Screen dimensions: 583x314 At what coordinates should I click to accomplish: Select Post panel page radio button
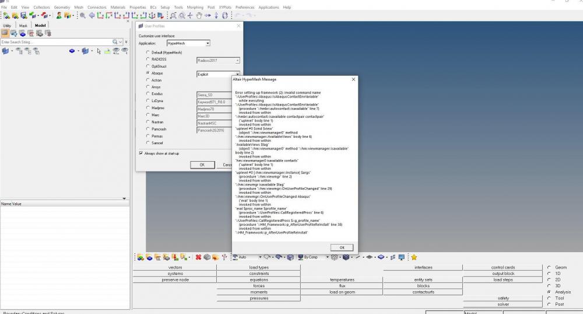click(549, 304)
